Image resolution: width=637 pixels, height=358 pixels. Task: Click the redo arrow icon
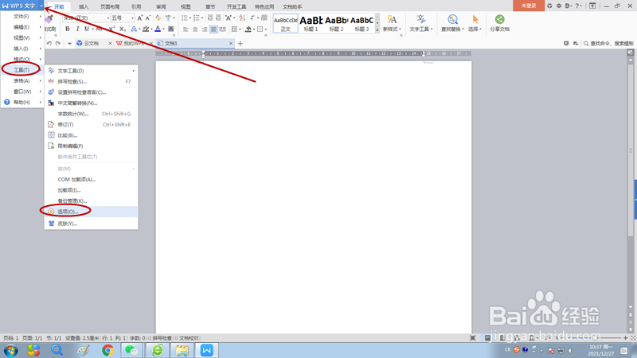coord(58,44)
